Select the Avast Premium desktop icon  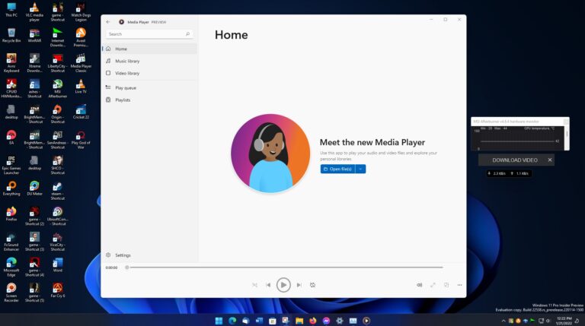click(x=81, y=37)
